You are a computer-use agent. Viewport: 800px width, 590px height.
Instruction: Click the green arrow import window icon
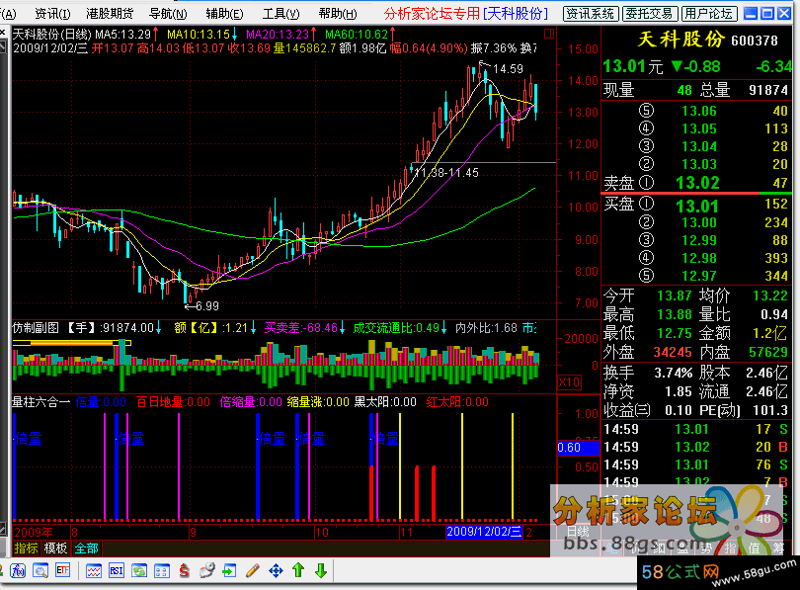[229, 570]
